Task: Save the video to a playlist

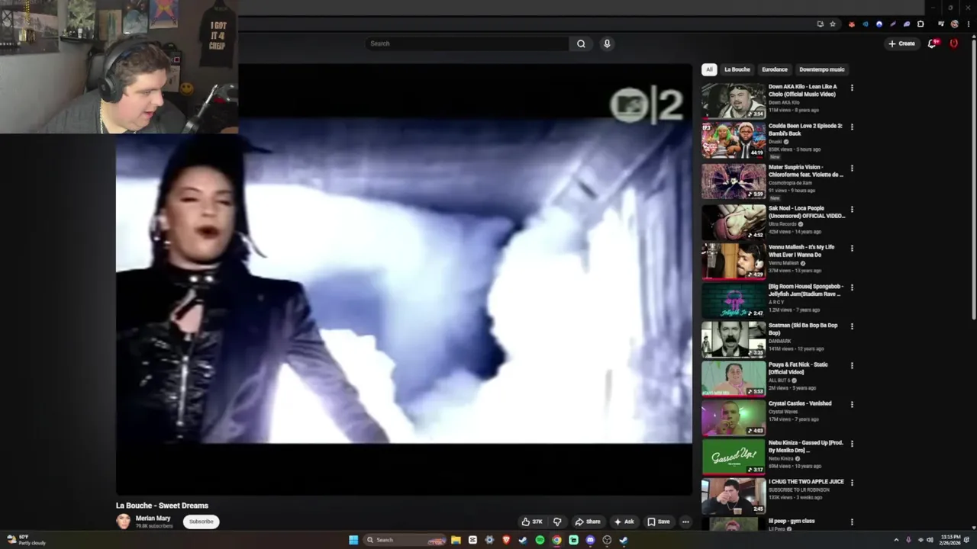Action: point(659,522)
